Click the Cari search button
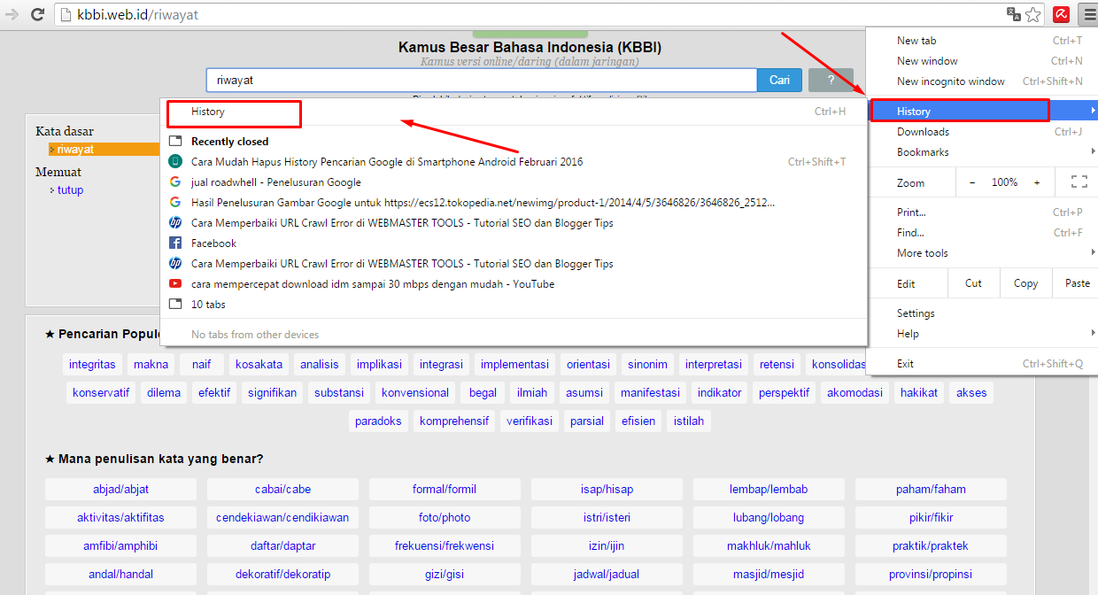The height and width of the screenshot is (595, 1098). (x=778, y=80)
